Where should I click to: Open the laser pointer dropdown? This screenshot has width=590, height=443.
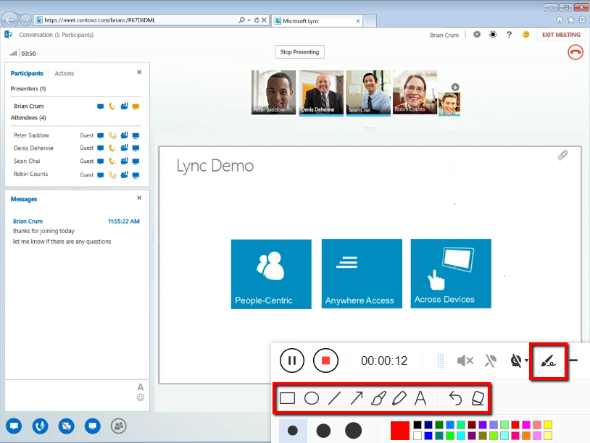coord(527,360)
